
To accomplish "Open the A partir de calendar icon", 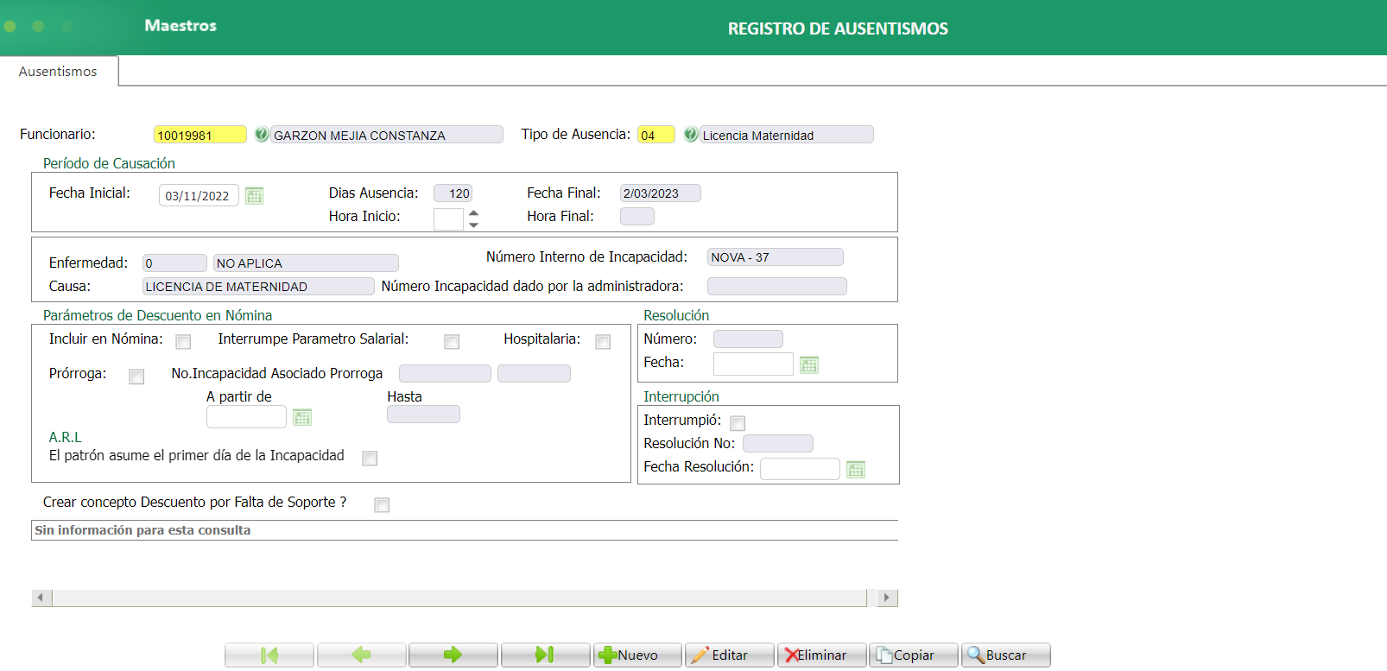I will tap(302, 417).
